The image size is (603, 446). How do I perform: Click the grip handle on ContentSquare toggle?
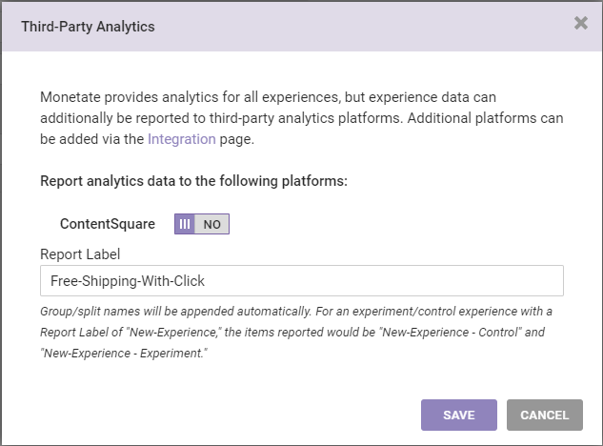click(186, 224)
